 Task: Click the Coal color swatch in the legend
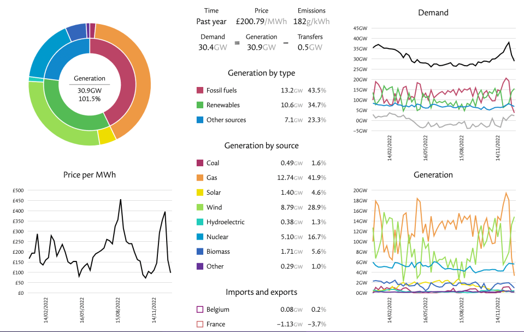coord(199,163)
